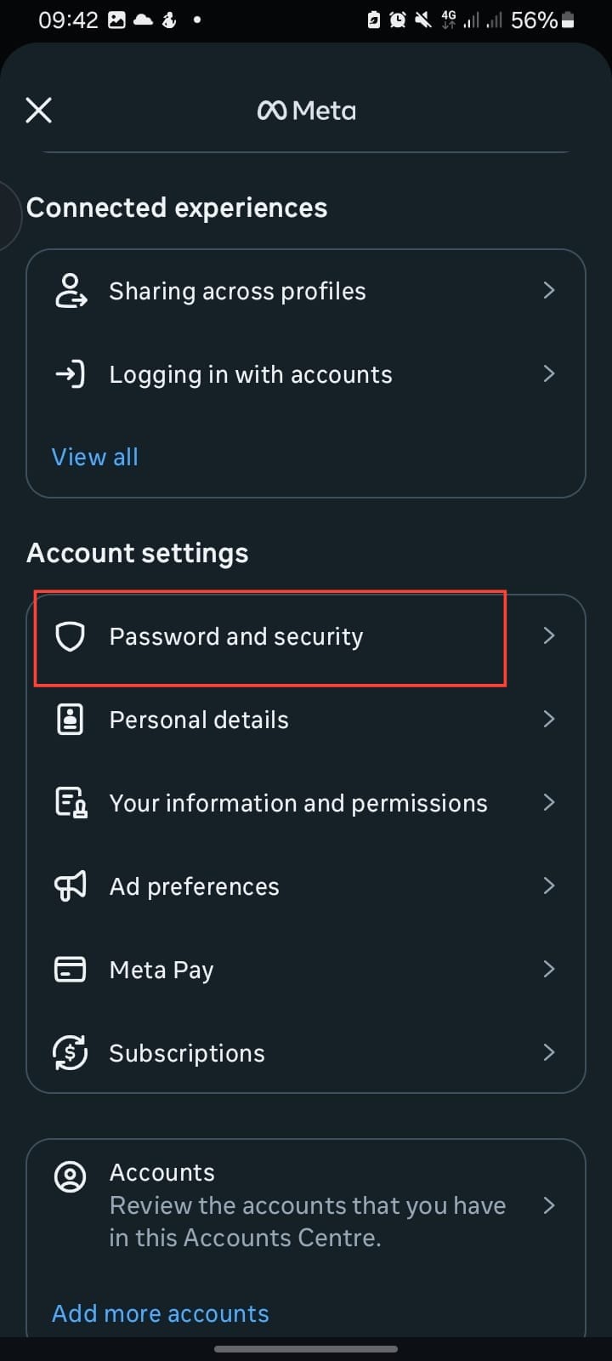Tap the Accounts profile circle icon

click(x=70, y=1177)
